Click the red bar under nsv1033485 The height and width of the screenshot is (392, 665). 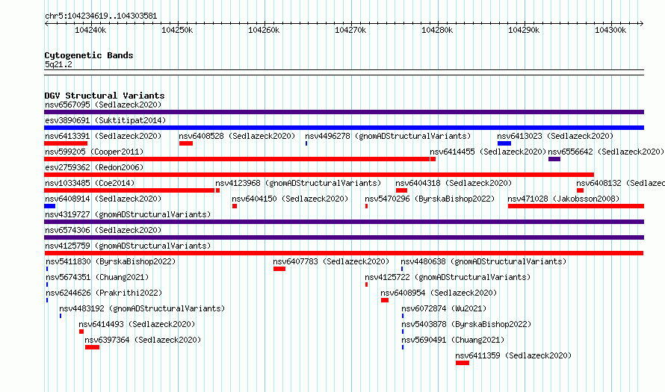(x=129, y=190)
